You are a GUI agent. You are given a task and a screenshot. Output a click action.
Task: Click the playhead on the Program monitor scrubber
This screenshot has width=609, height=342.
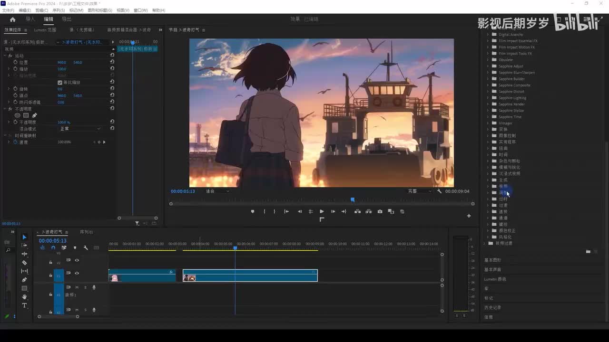point(353,200)
